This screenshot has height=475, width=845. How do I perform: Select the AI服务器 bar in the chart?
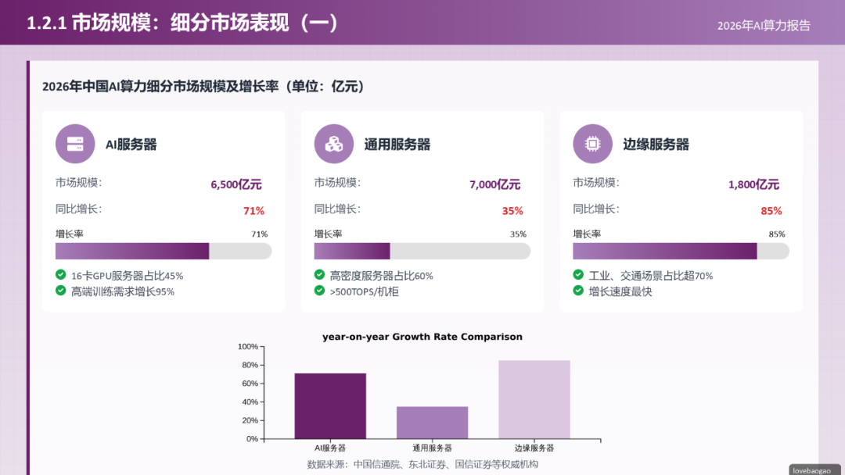coord(330,405)
